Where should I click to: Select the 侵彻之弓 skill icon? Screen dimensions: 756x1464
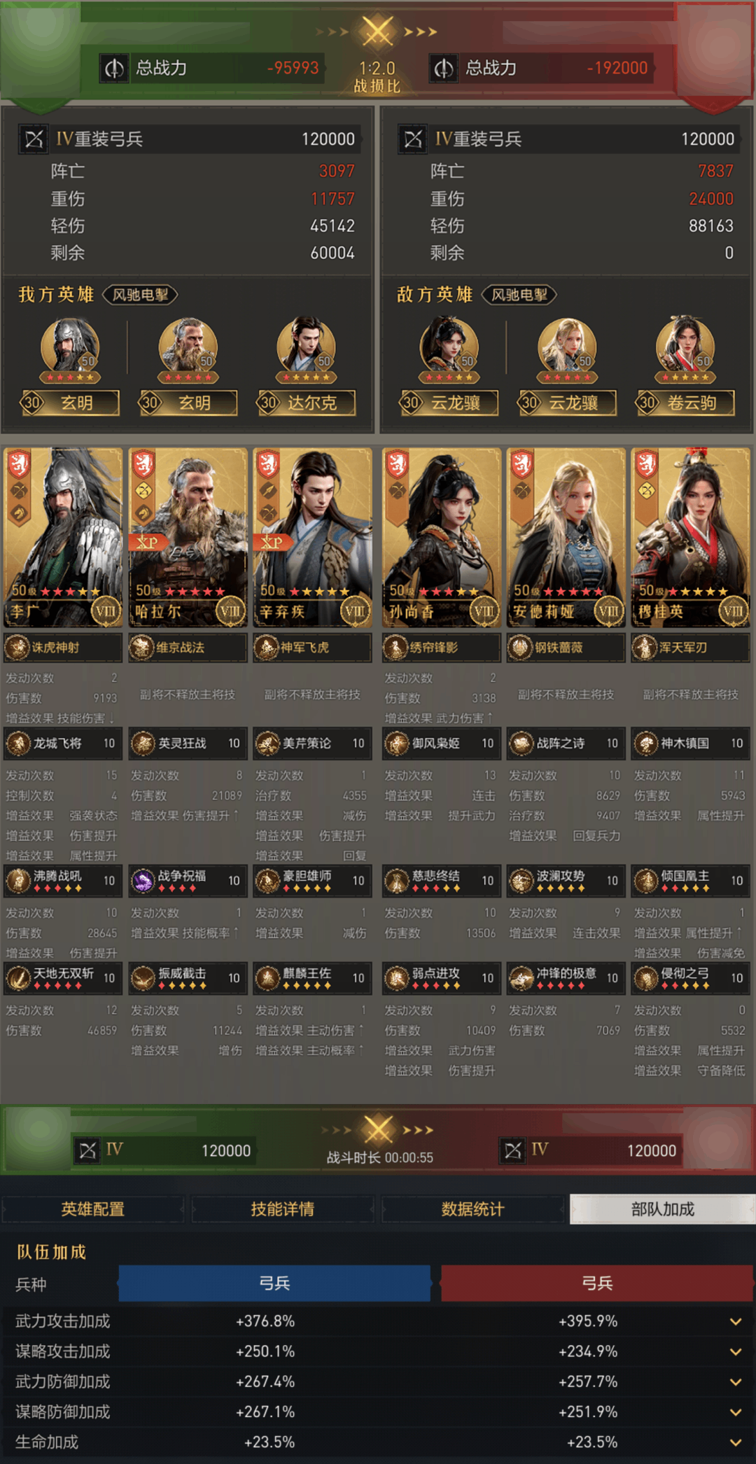(x=645, y=979)
